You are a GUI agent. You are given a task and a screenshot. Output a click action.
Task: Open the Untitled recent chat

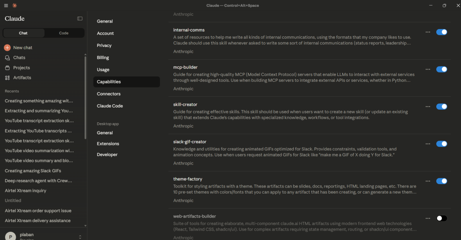(13, 201)
